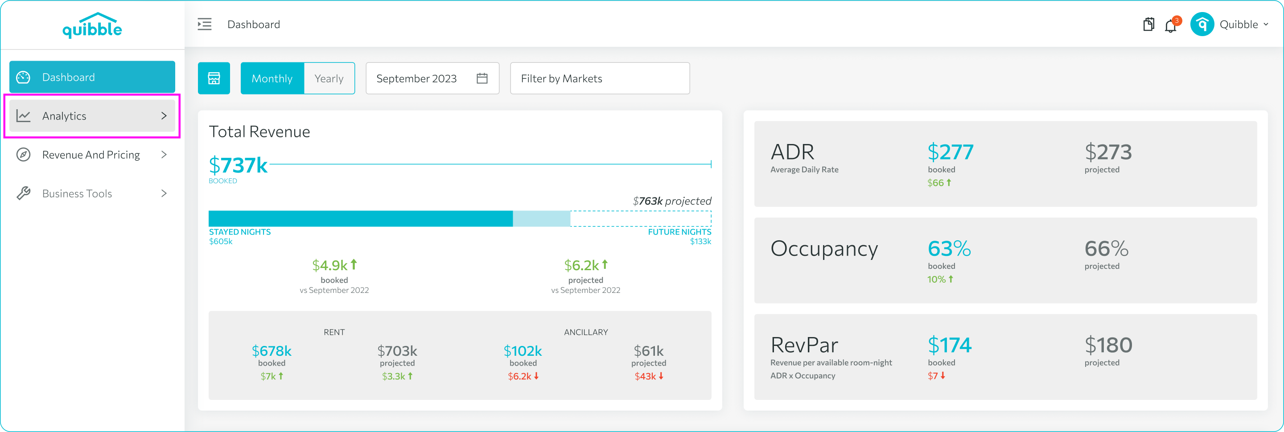Screen dimensions: 1284x432
Task: Open Revenue And Pricing menu item
Action: 92,155
